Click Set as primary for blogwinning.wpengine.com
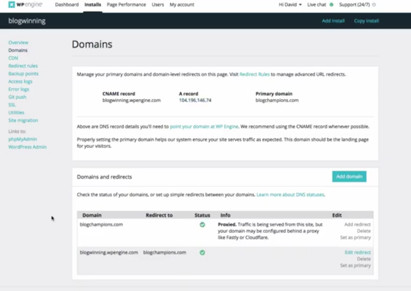This screenshot has height=291, width=411. 355,265
